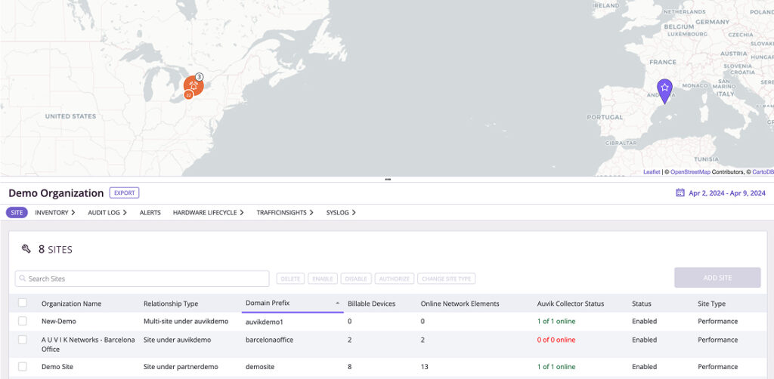This screenshot has width=774, height=379.
Task: Click the small orange badge showing 22
Action: [188, 94]
